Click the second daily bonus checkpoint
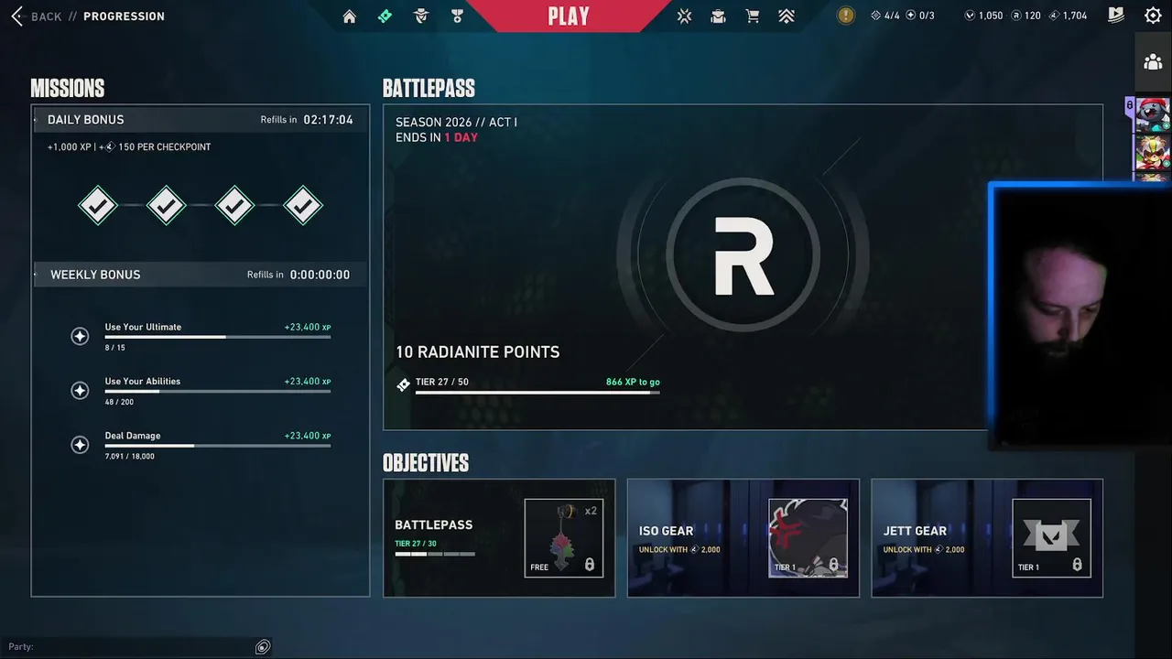This screenshot has height=659, width=1172. [x=167, y=206]
